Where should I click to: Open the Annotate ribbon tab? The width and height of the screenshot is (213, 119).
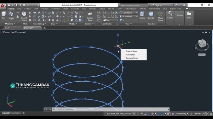(75, 9)
